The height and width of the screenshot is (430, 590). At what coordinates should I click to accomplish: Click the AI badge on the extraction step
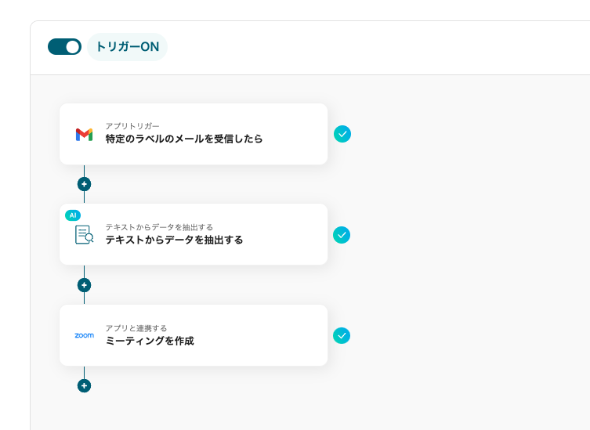pyautogui.click(x=73, y=215)
